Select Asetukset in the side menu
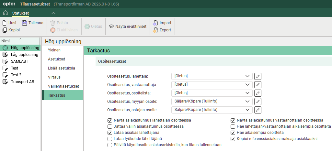The width and height of the screenshot is (332, 151). pyautogui.click(x=57, y=59)
